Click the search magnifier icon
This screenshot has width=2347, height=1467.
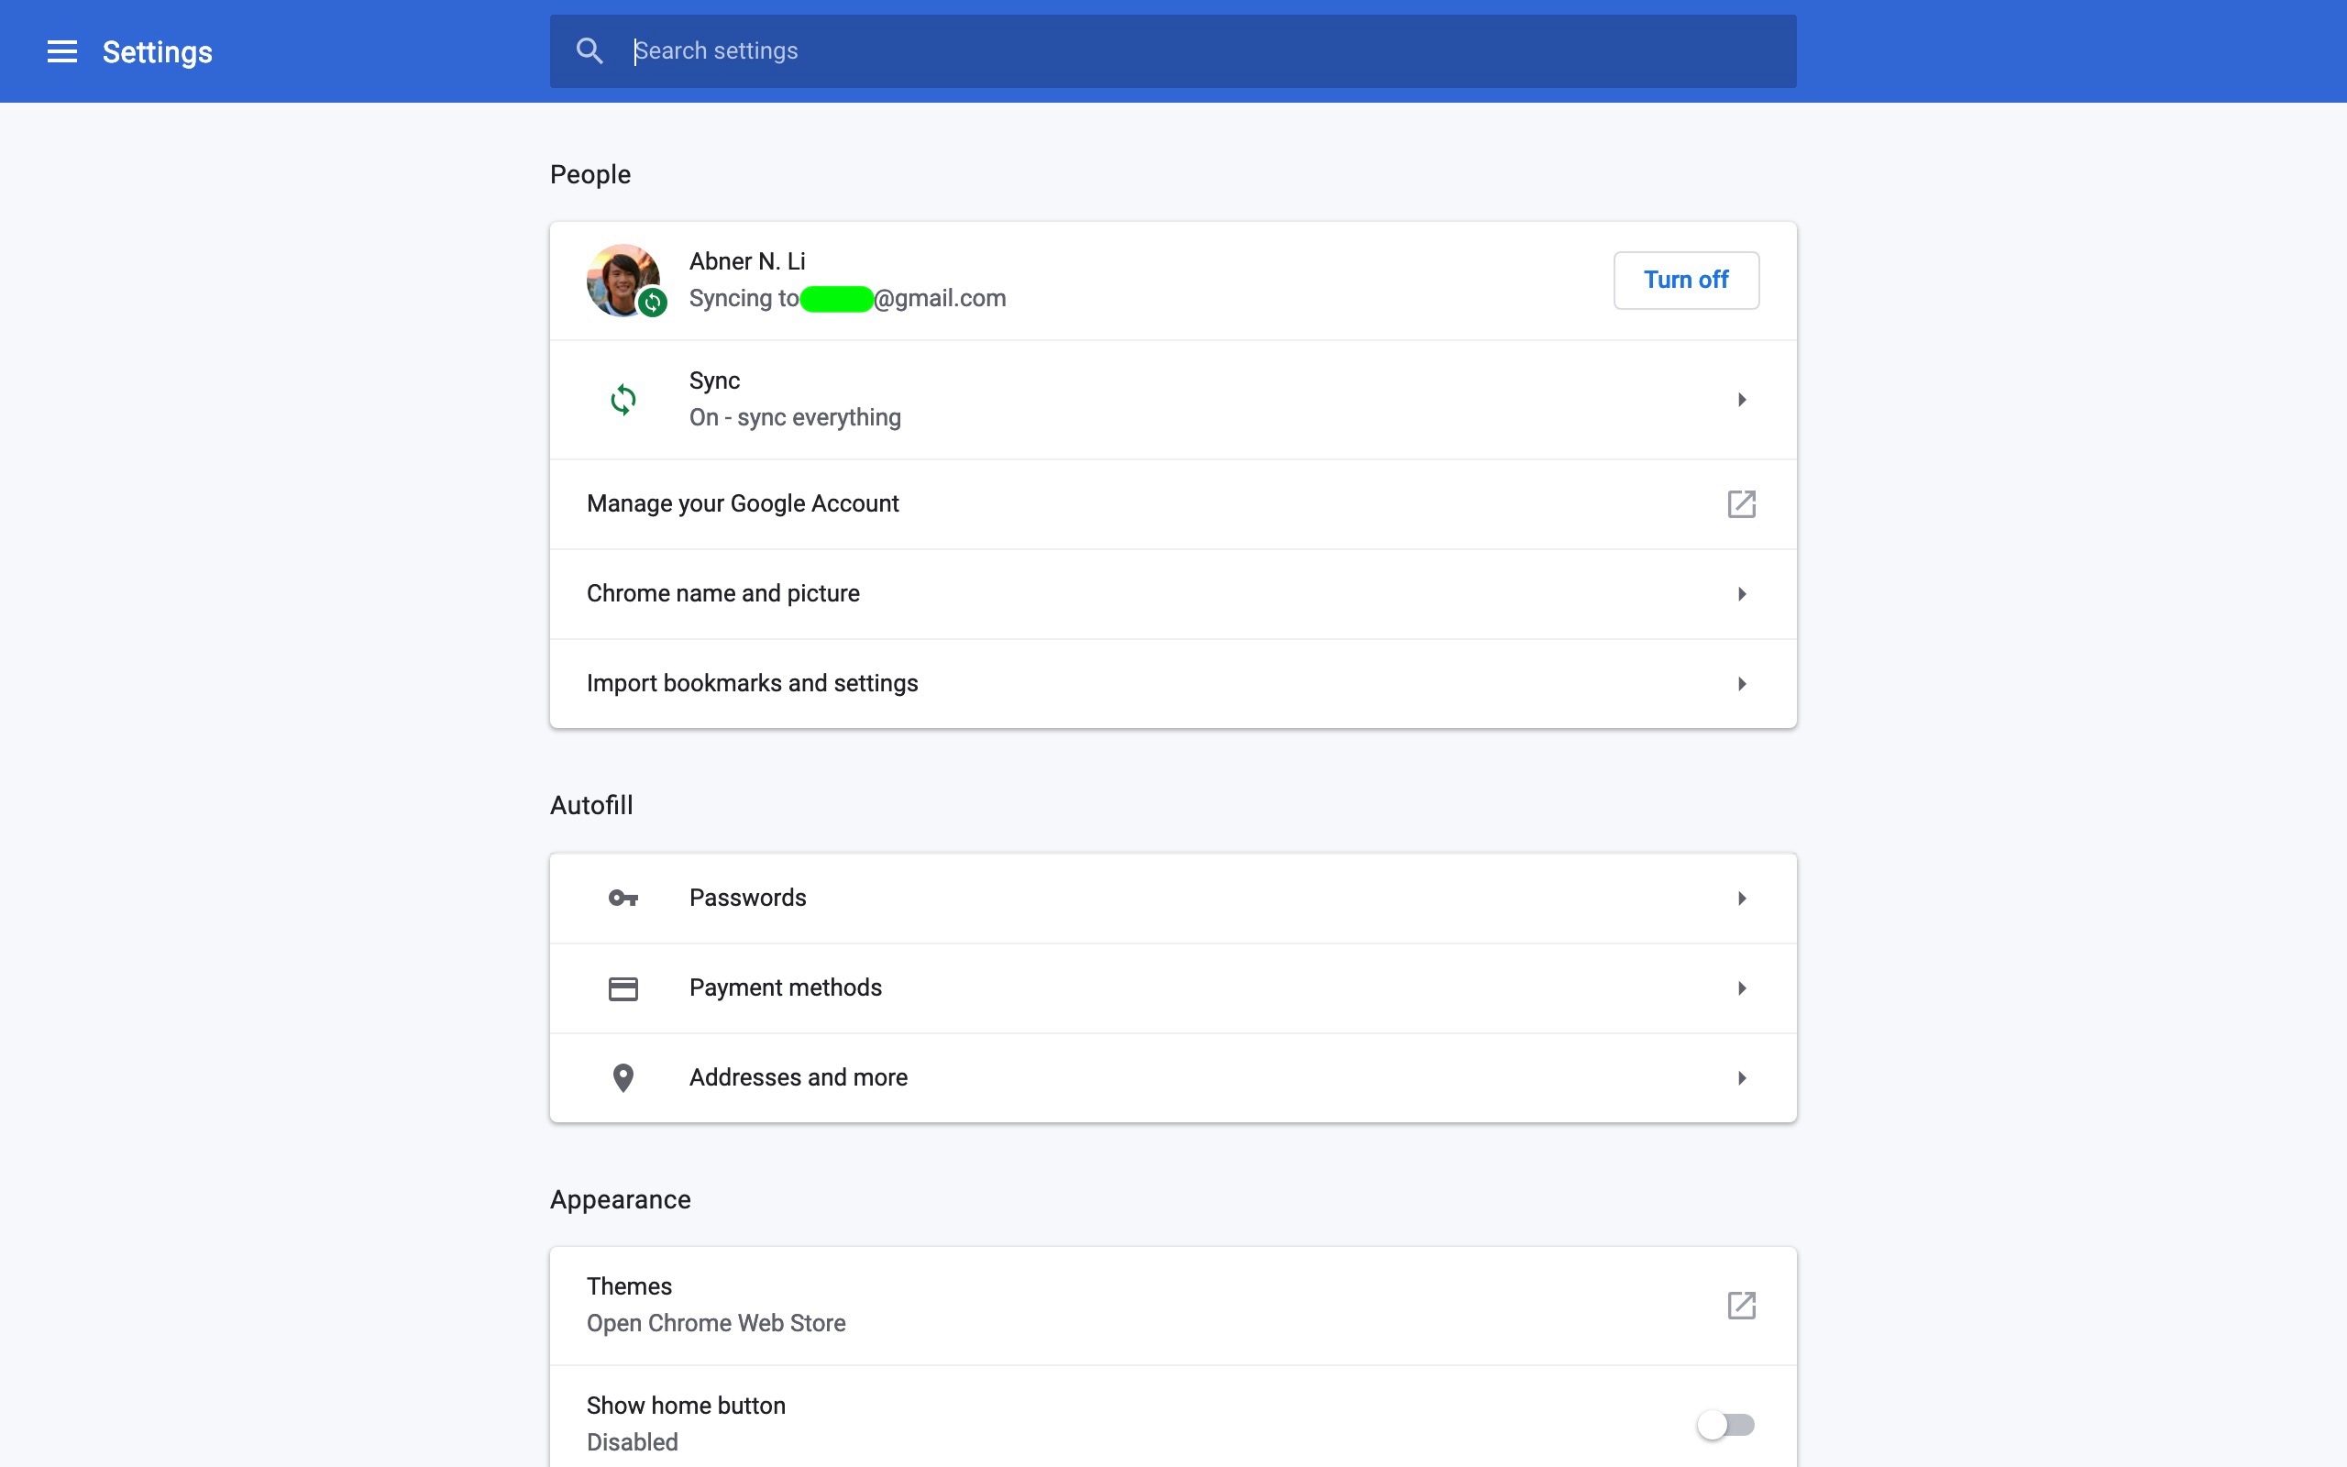coord(589,51)
